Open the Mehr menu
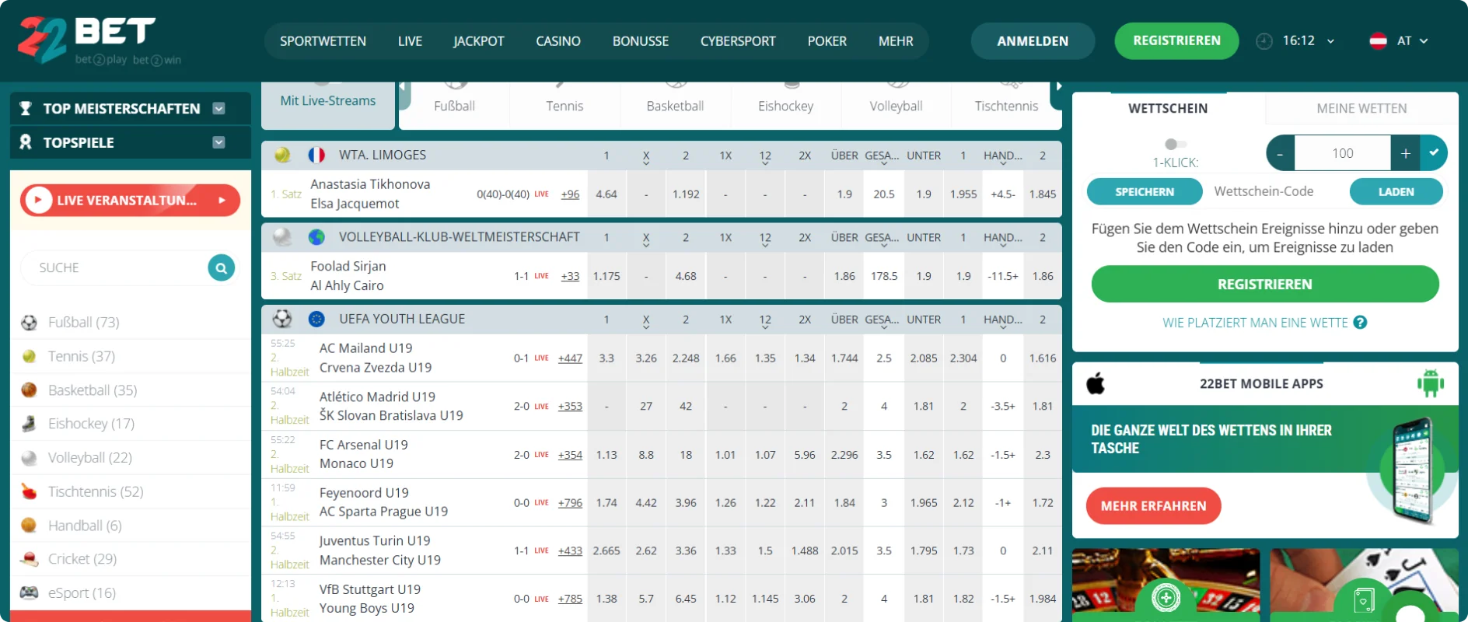Screen dimensions: 1468x622 pos(896,41)
